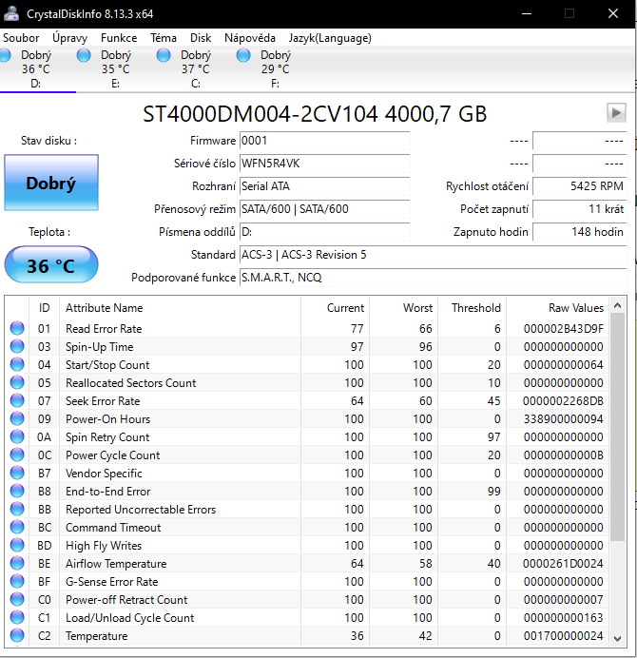
Task: Click the Threshold column header
Action: (x=473, y=308)
